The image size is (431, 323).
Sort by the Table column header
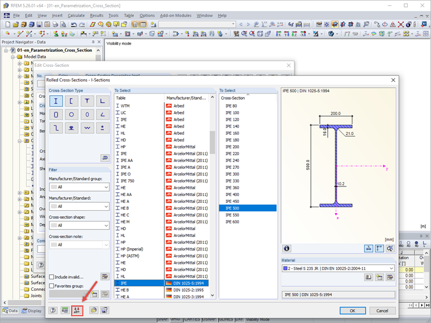click(139, 98)
